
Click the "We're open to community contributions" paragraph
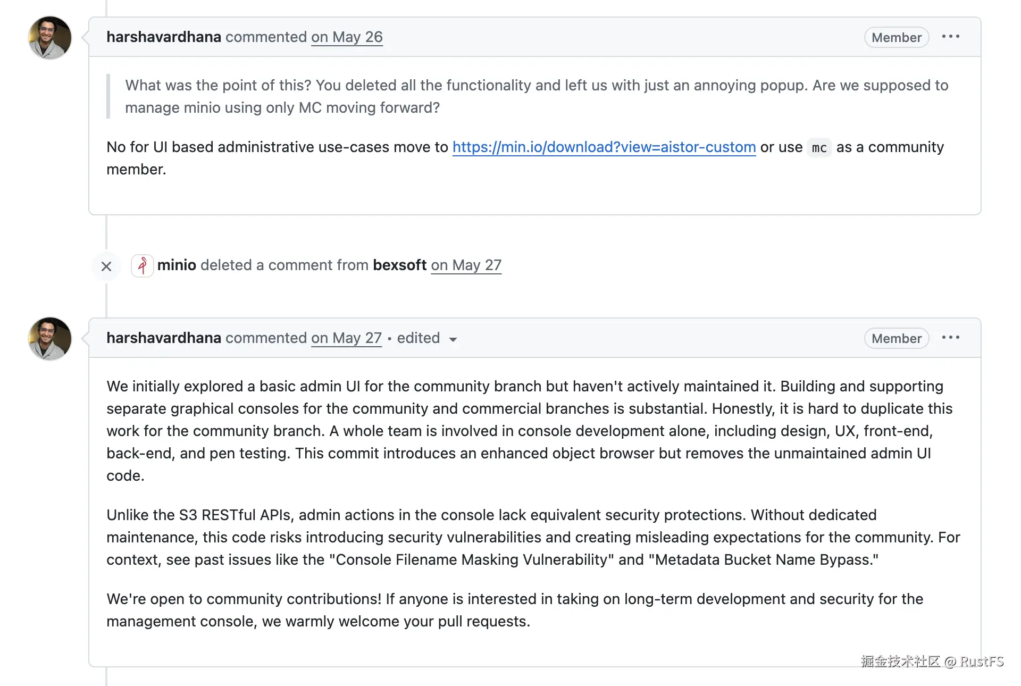515,610
